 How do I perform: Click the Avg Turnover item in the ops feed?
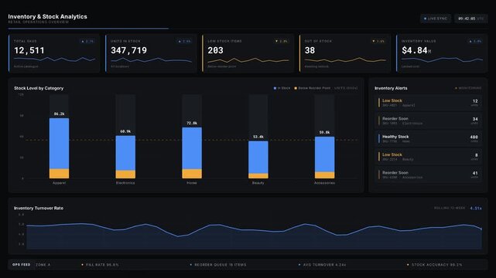coord(323,265)
